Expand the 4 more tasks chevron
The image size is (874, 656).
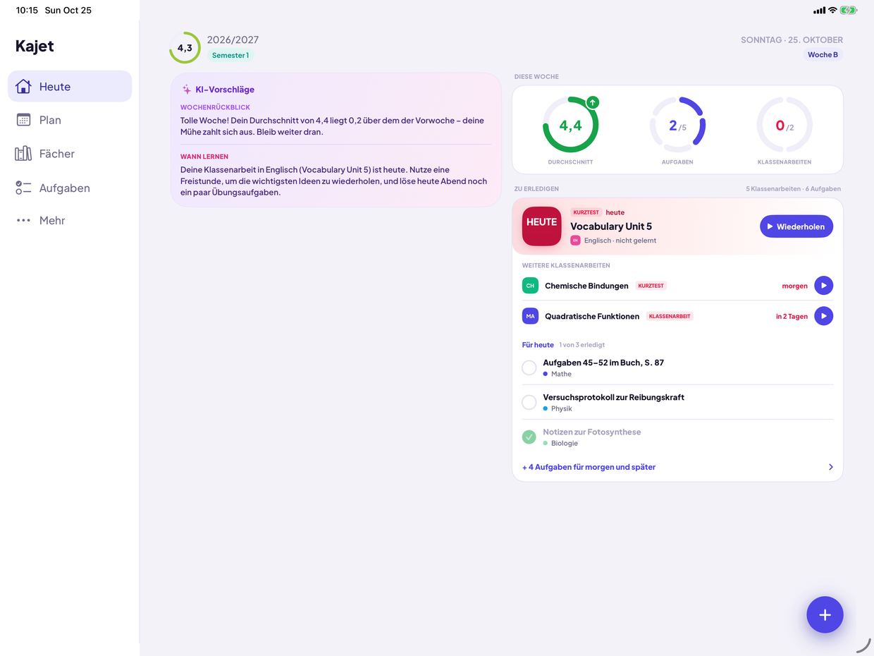(831, 467)
